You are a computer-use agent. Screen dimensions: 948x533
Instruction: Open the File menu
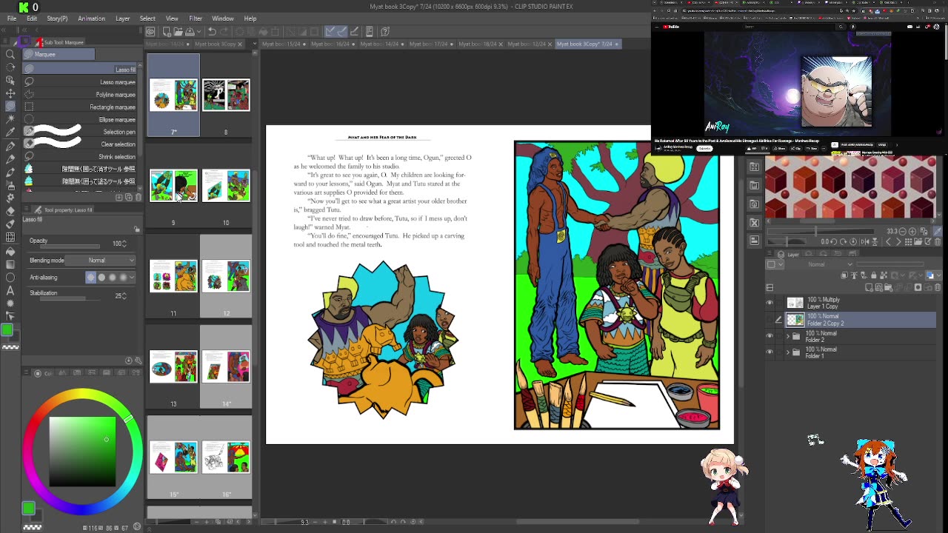(x=12, y=19)
